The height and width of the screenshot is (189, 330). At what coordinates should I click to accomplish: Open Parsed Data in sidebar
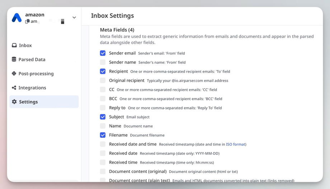point(32,60)
